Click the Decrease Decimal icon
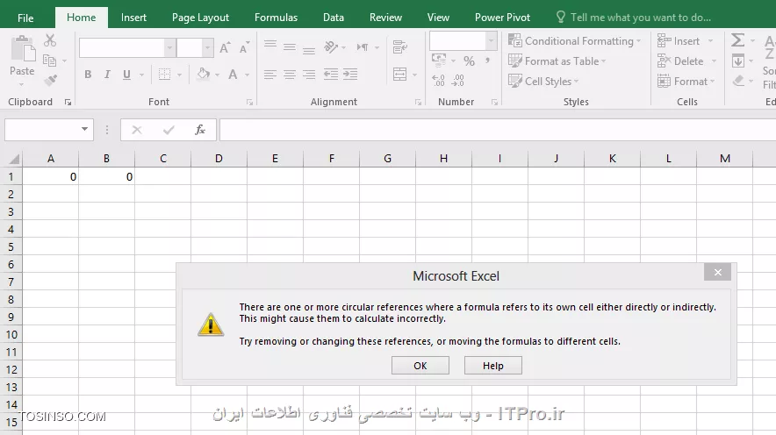Screen dimensions: 776x435 (458, 80)
